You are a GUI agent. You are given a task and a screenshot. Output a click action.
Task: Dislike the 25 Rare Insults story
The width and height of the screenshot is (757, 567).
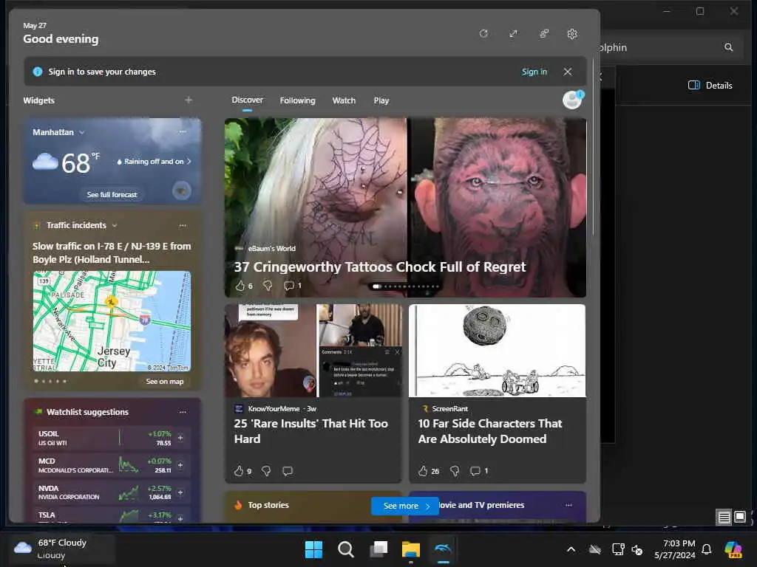pos(266,471)
